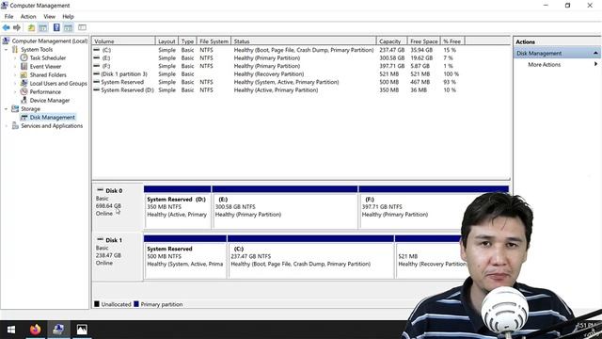Viewport: 602px width, 339px height.
Task: Expand the Task Scheduler node
Action: 15,58
